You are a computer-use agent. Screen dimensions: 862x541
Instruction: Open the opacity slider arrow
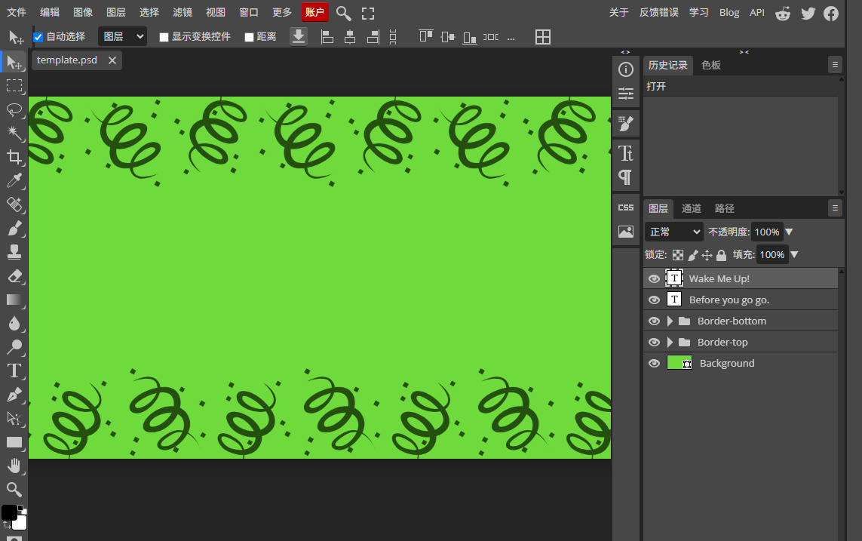[x=789, y=232]
